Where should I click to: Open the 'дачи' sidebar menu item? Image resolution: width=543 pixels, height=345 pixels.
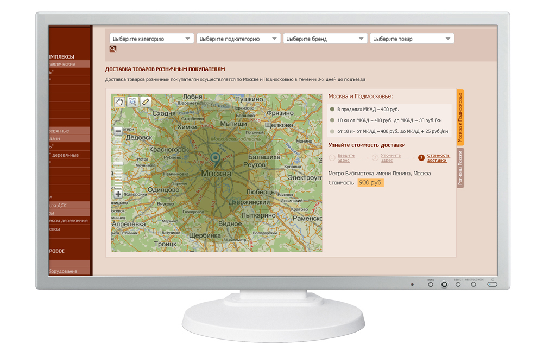(x=70, y=138)
